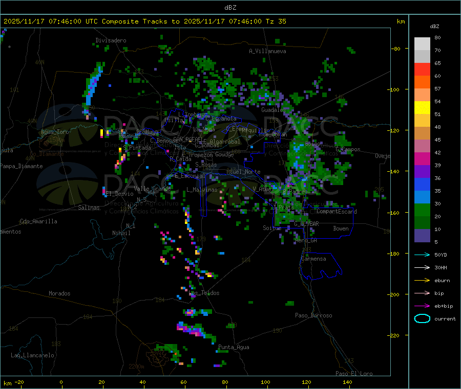Screen dimensions: 461x389
Task: Click the Aero_GA map label
Action: (306, 240)
